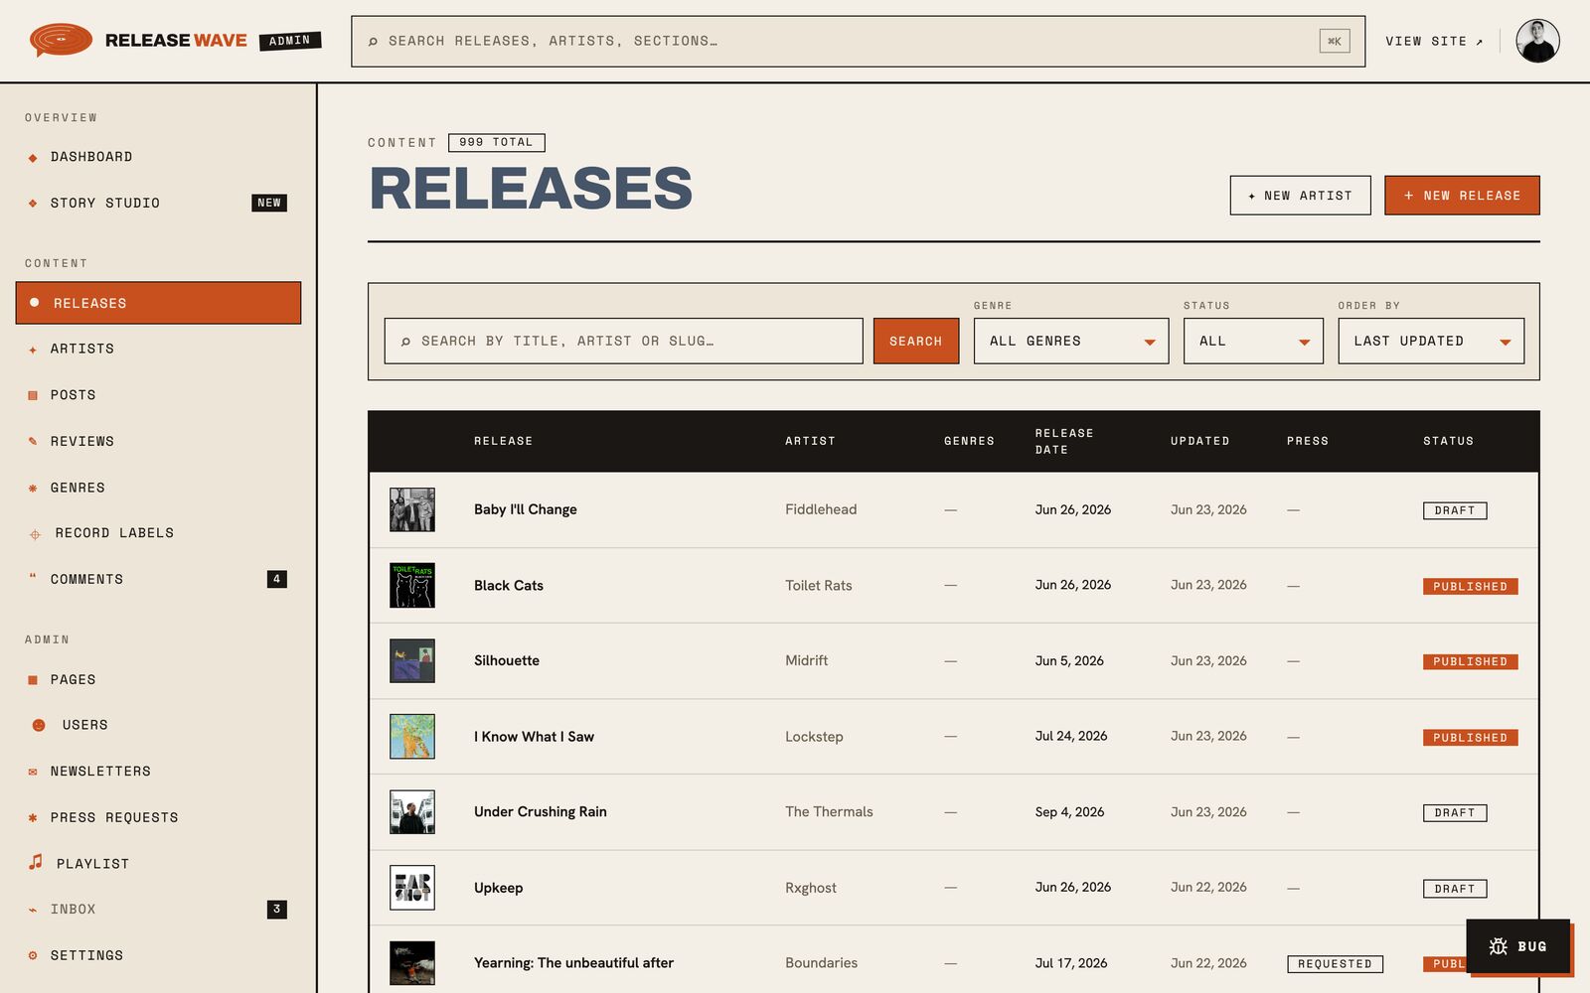Viewport: 1590px width, 993px height.
Task: Open the Under Crushing Rain cover thumbnail
Action: click(411, 811)
